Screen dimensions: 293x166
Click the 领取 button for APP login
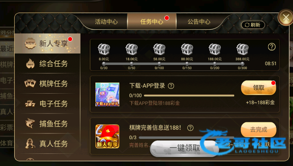pyautogui.click(x=258, y=88)
